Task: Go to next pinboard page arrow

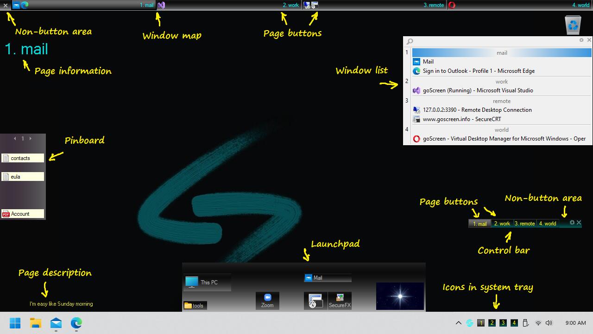Action: pyautogui.click(x=31, y=138)
